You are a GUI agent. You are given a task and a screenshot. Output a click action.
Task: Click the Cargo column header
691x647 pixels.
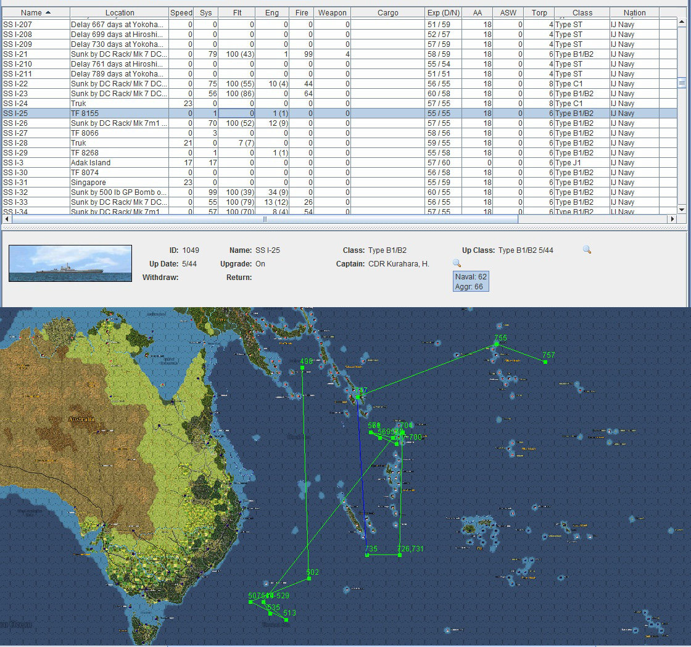tap(388, 13)
